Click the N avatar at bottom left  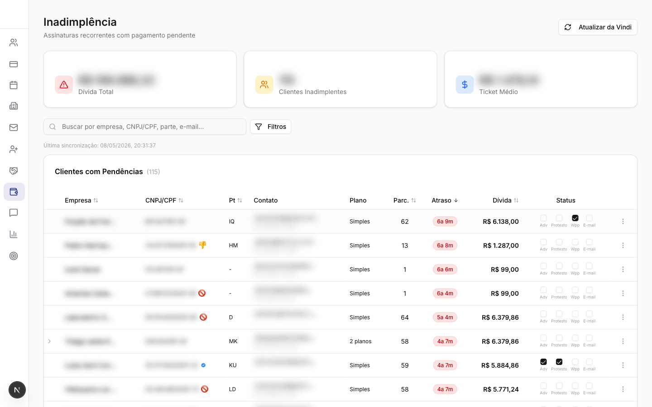point(17,390)
